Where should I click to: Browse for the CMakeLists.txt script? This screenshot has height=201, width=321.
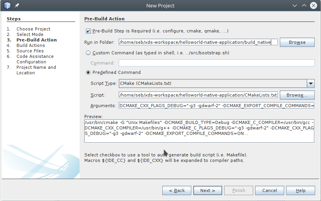tap(297, 95)
